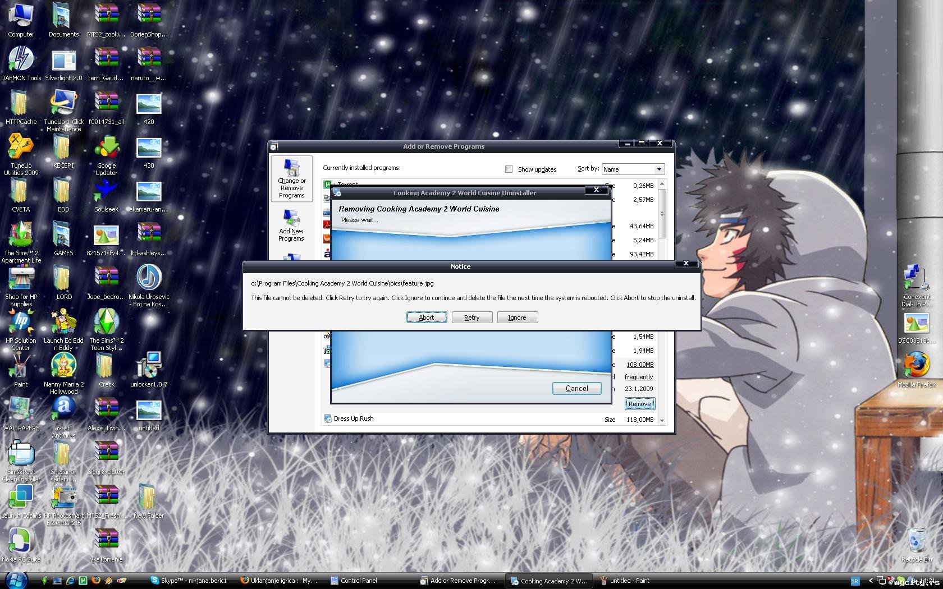Open the DSC03518 image on the desktop
This screenshot has width=943, height=589.
click(916, 329)
